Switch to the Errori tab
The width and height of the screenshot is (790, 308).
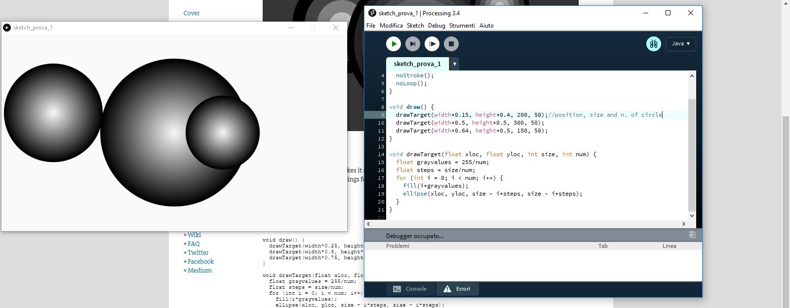pos(457,289)
